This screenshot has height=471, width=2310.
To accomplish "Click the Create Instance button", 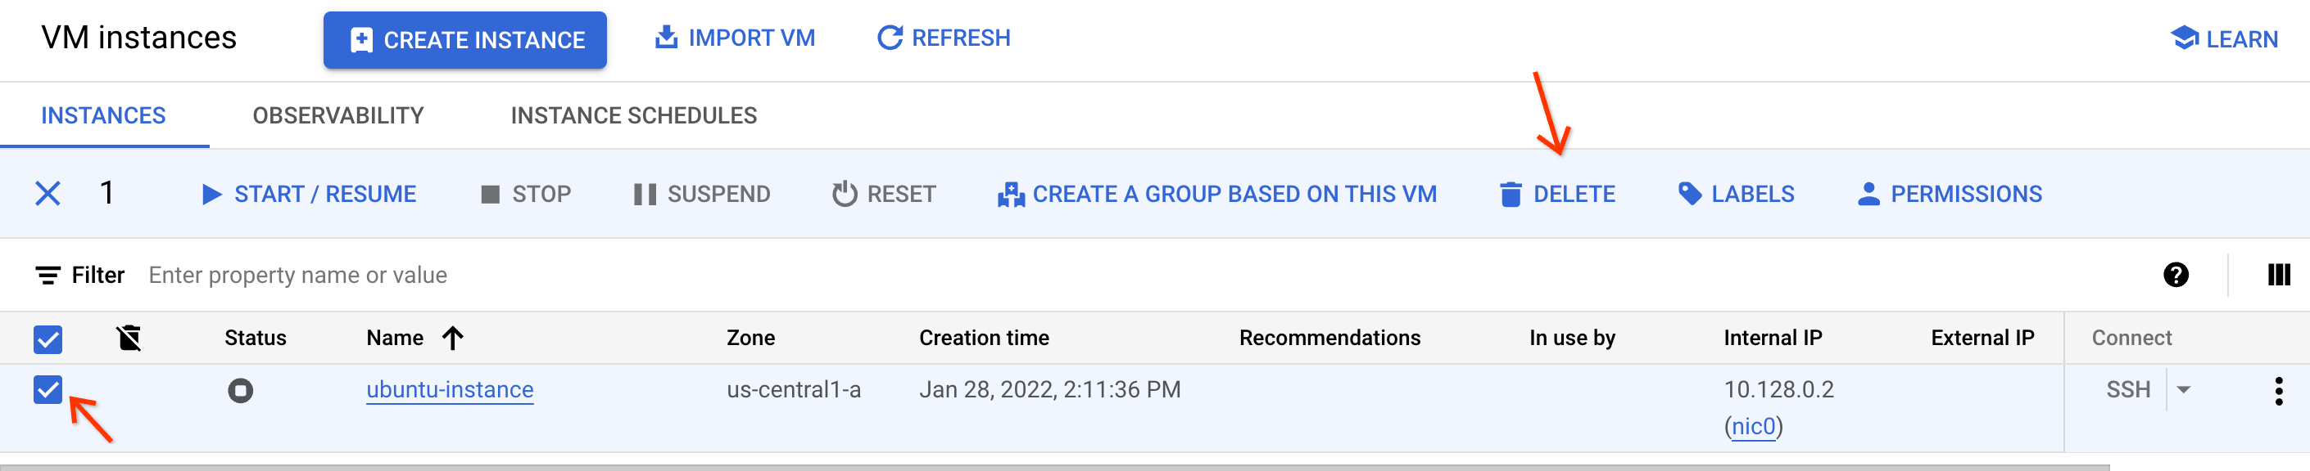I will pyautogui.click(x=464, y=38).
